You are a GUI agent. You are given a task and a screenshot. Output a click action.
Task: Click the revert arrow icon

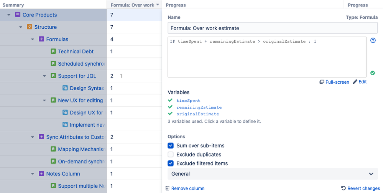tap(344, 188)
